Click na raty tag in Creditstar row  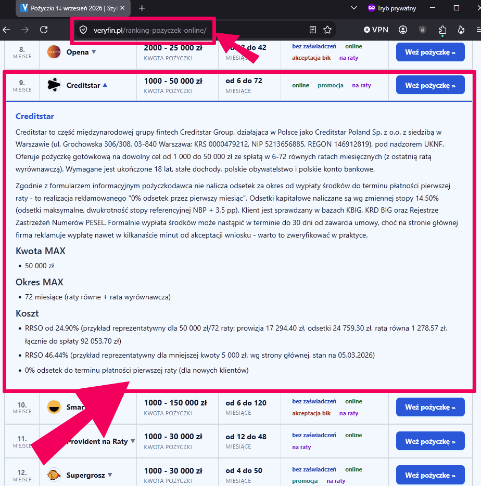tap(361, 85)
